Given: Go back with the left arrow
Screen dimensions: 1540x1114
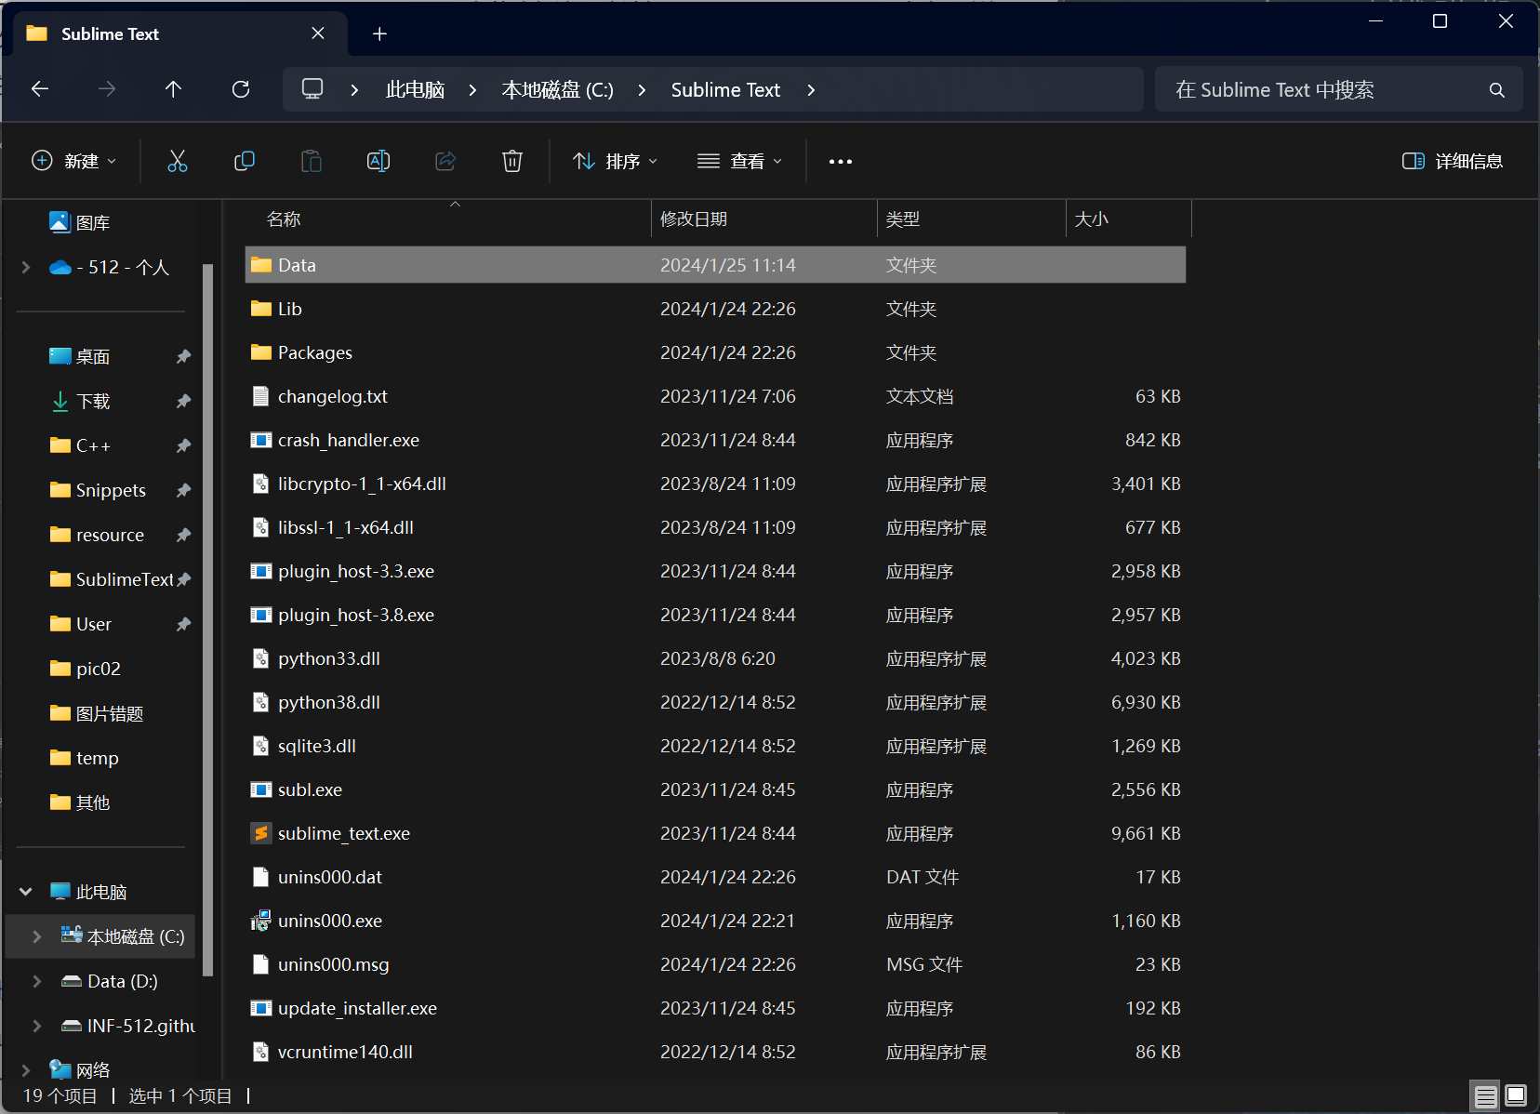Looking at the screenshot, I should pos(40,89).
